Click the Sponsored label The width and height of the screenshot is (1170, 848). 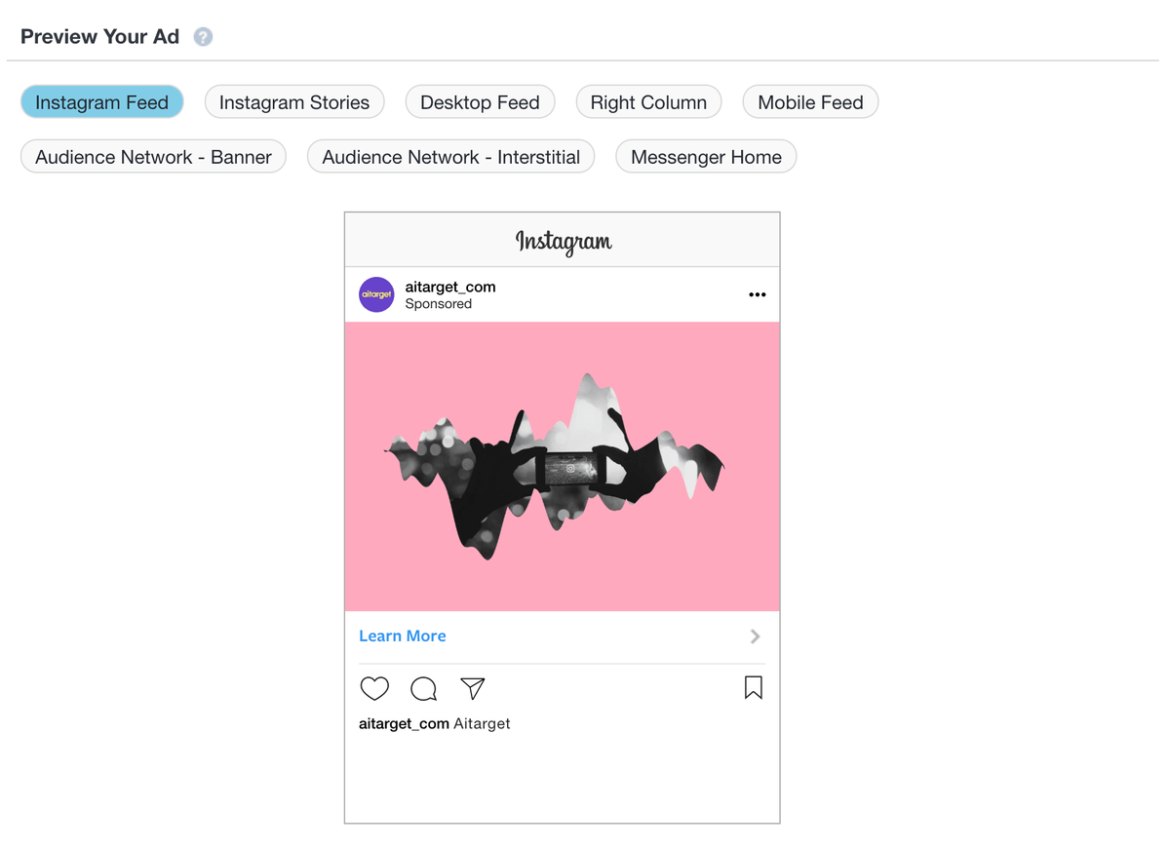pos(439,304)
